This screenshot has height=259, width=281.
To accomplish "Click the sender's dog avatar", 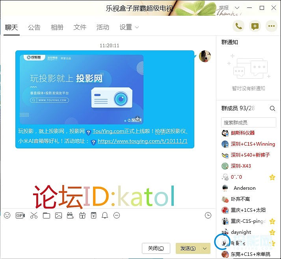I will click(x=205, y=56).
